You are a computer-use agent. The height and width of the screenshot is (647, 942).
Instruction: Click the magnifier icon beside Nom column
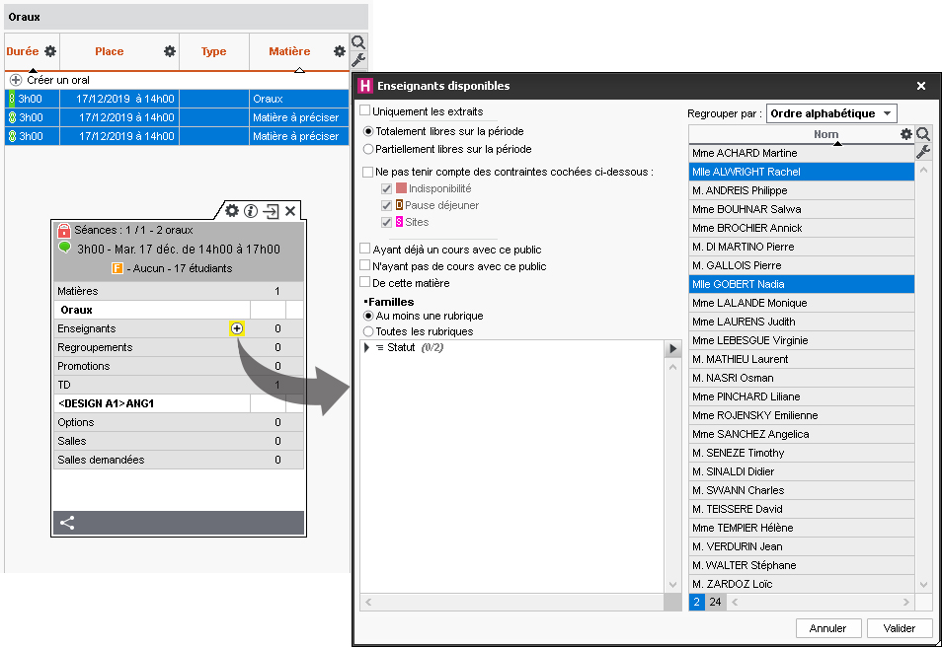(923, 134)
